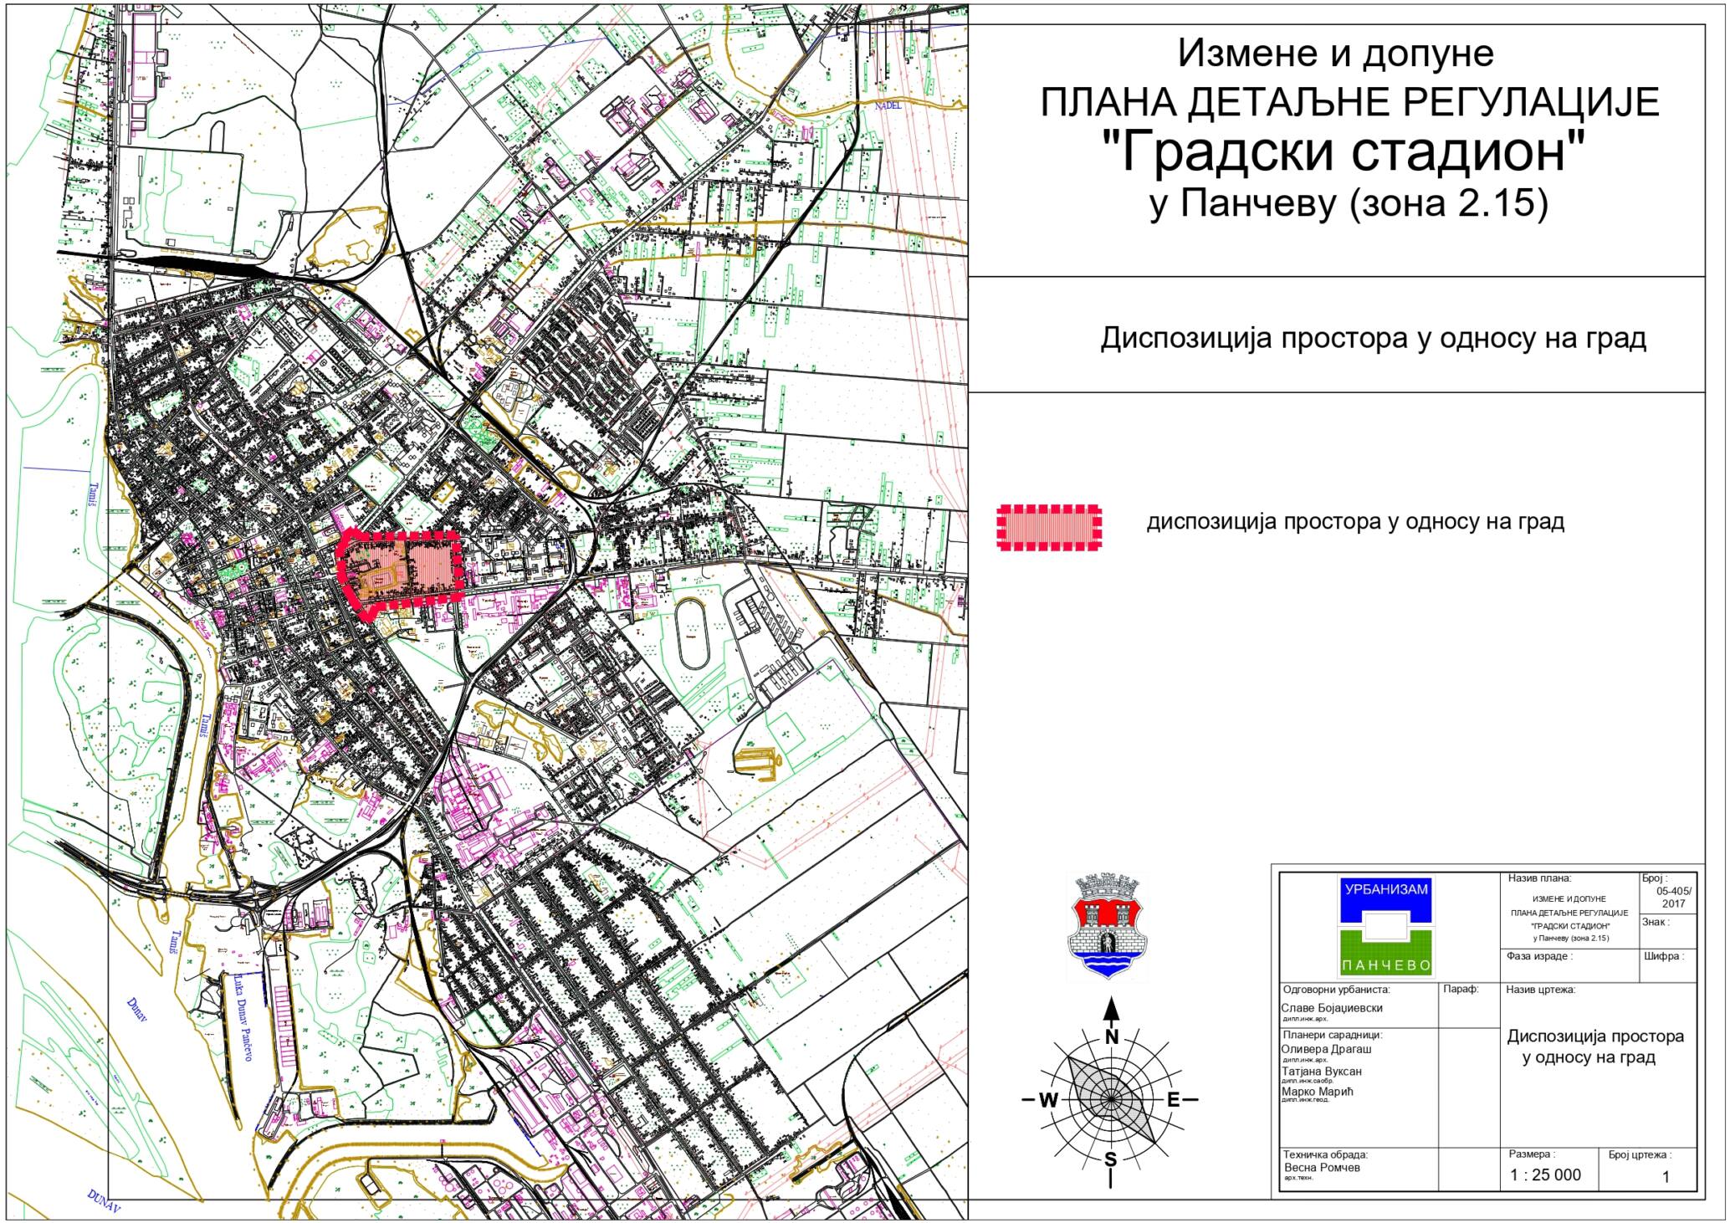The height and width of the screenshot is (1223, 1730).
Task: Click the name Татјана Вуксан
Action: coord(1321,1071)
